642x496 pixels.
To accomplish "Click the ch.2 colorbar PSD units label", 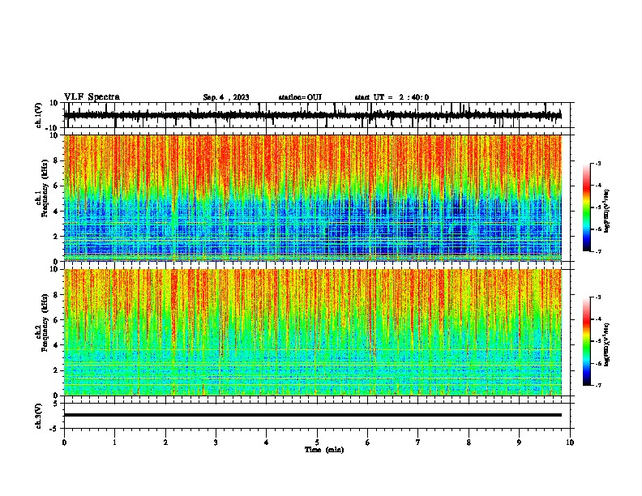I will click(607, 345).
